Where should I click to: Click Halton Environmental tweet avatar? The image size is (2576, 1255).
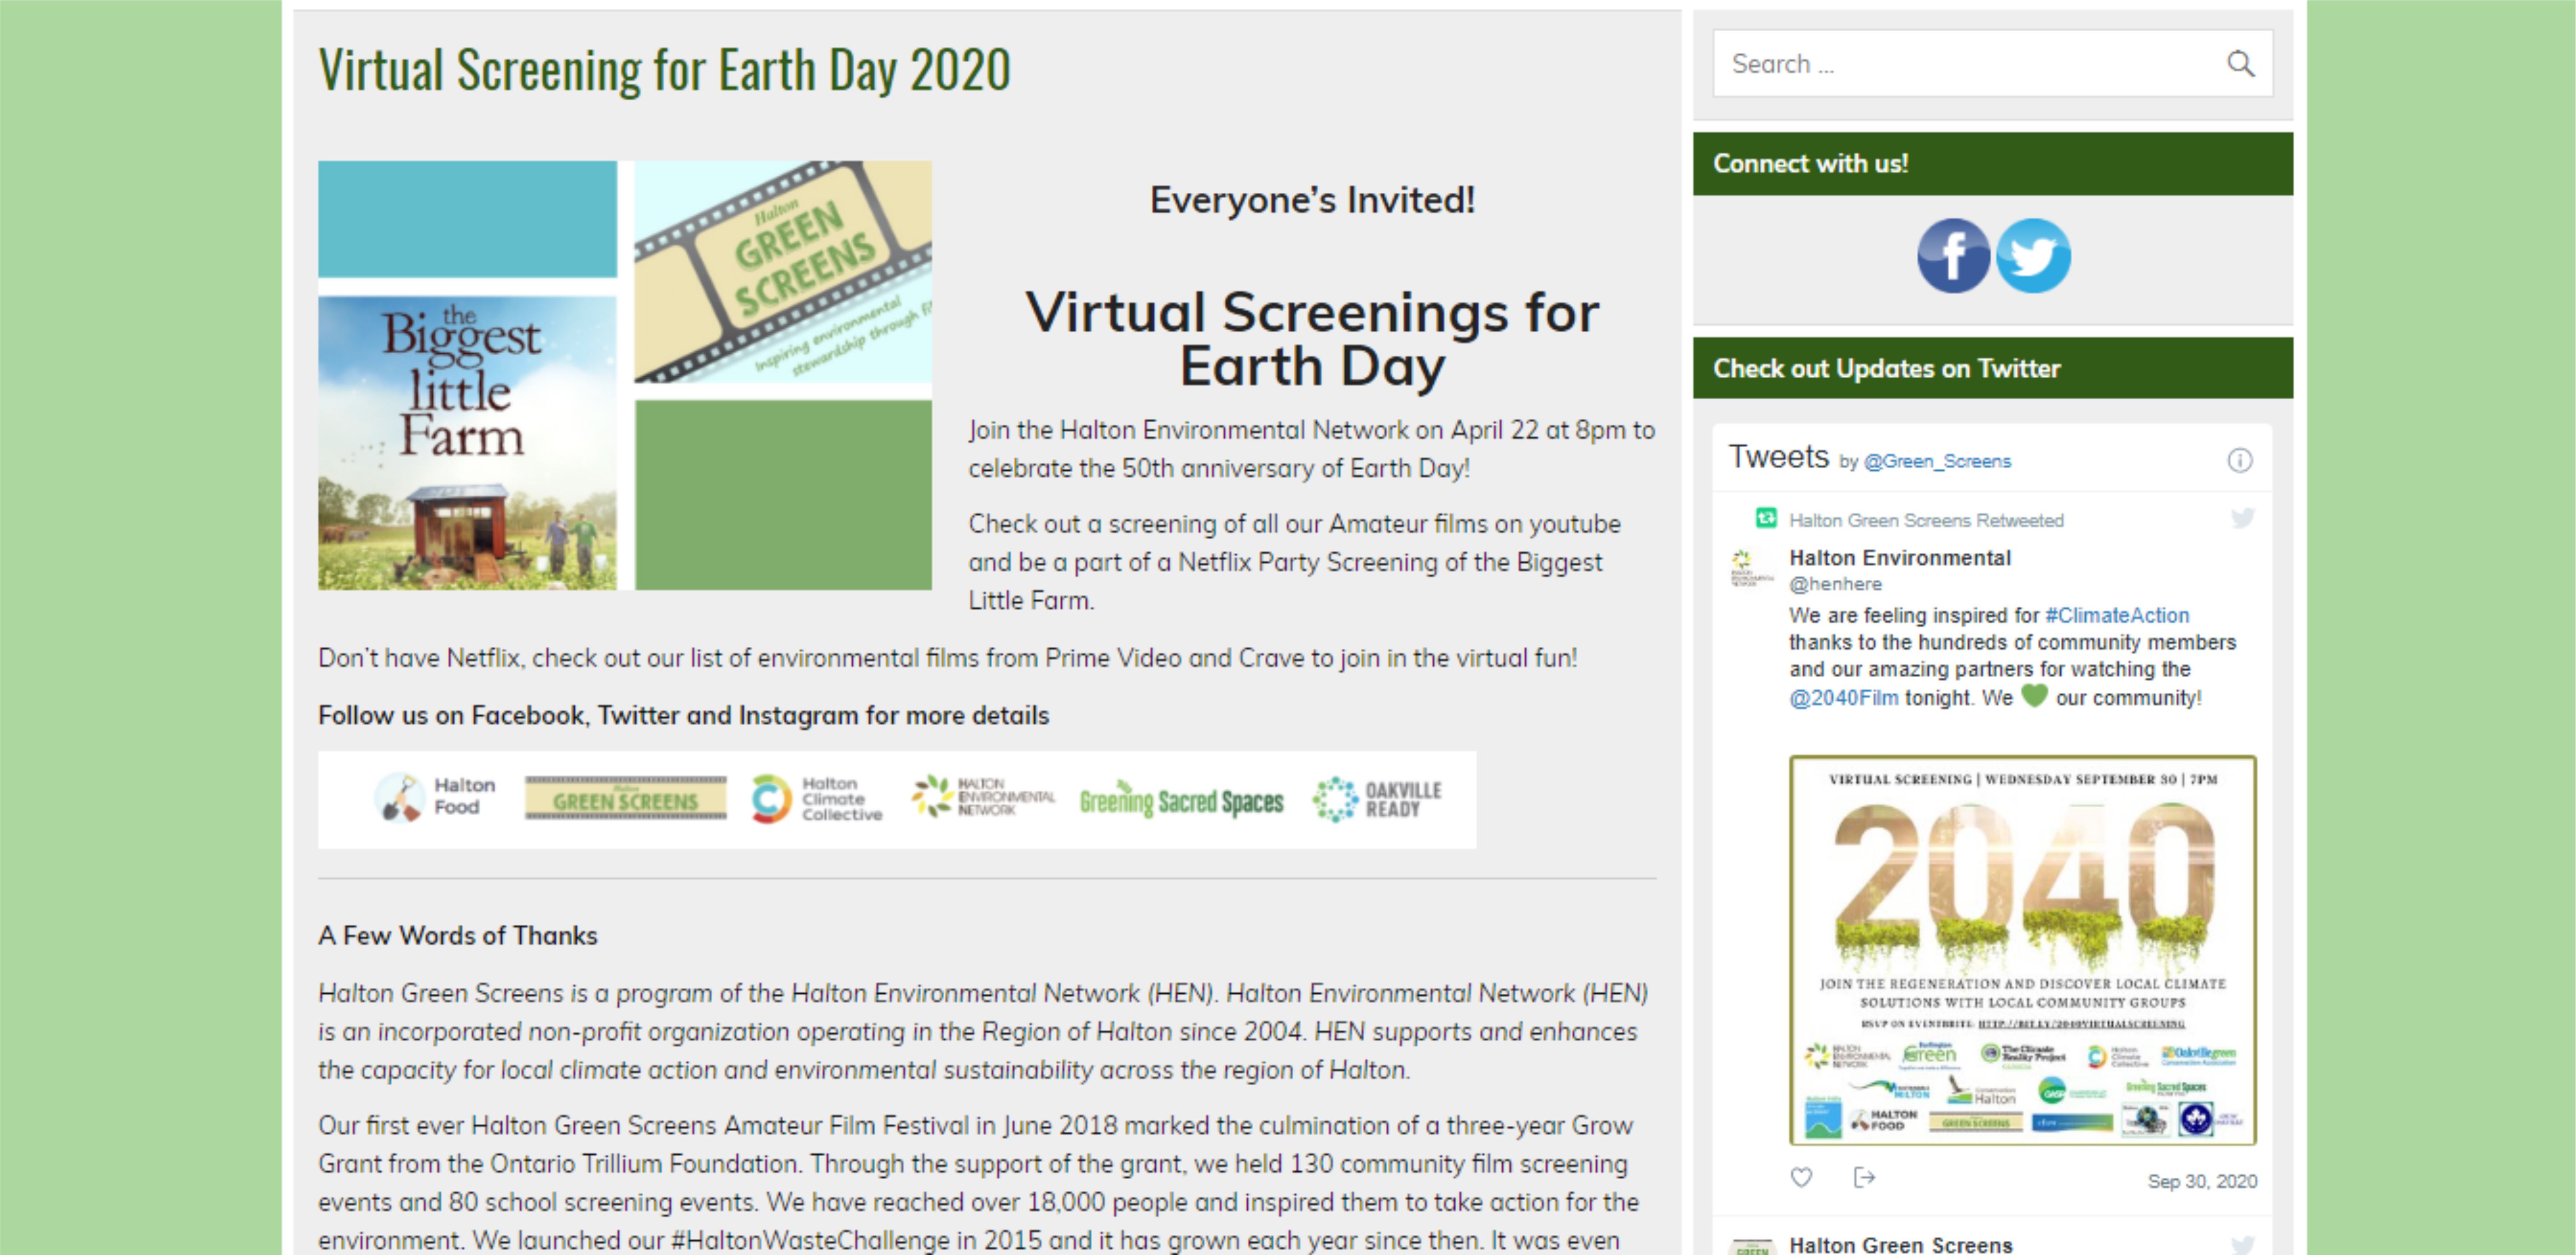pos(1751,569)
